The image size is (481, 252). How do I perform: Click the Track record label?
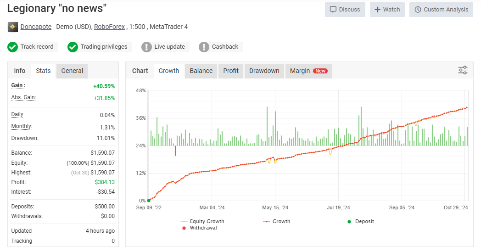click(x=37, y=47)
